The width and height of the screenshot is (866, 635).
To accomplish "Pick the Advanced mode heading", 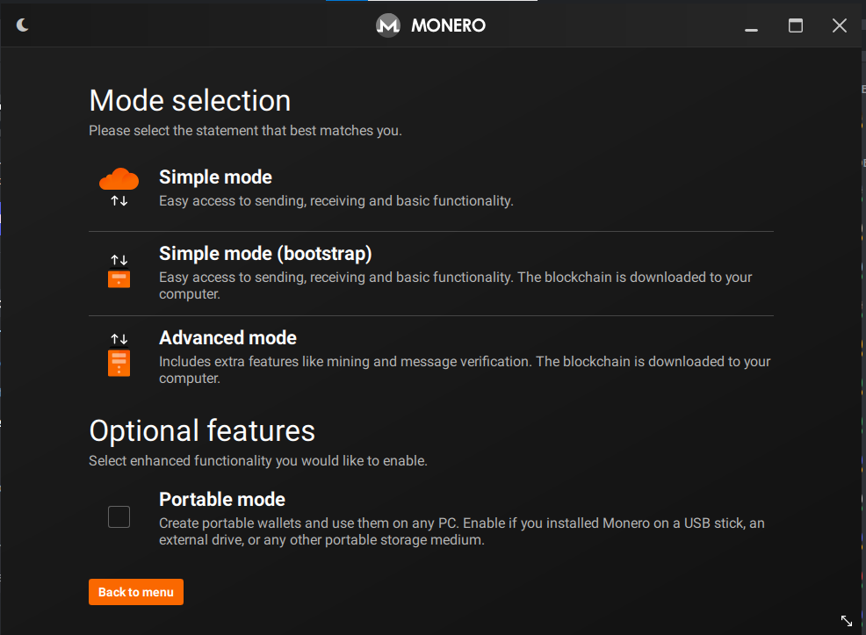I will pos(227,338).
